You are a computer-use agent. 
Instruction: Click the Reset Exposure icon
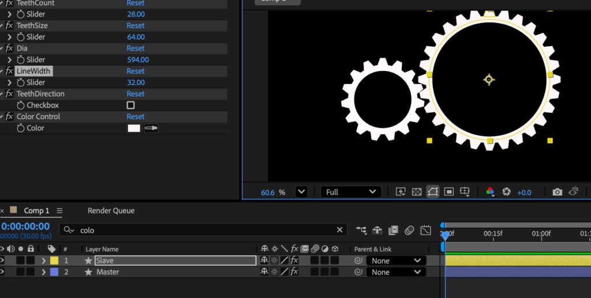pyautogui.click(x=506, y=192)
